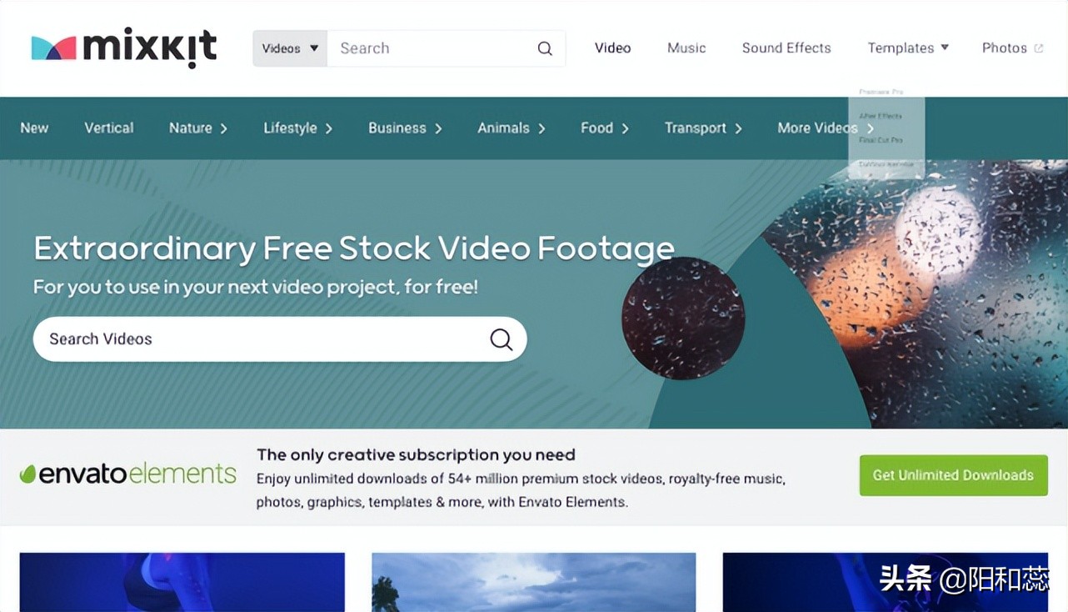The image size is (1068, 612).
Task: Select the Vertical videos category
Action: pos(109,128)
